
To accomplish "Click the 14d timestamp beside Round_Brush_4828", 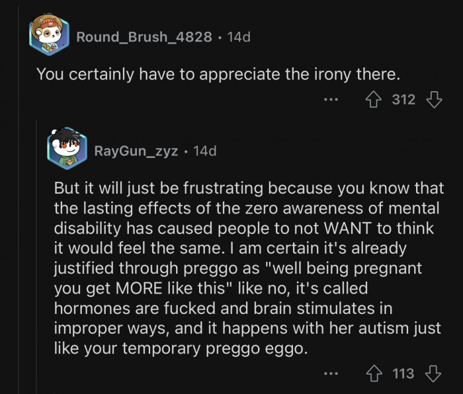I will pyautogui.click(x=238, y=37).
